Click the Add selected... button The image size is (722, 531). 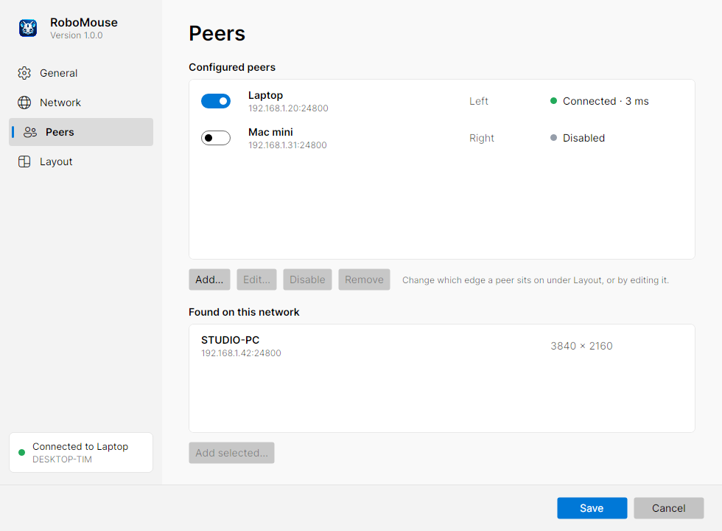pos(231,453)
